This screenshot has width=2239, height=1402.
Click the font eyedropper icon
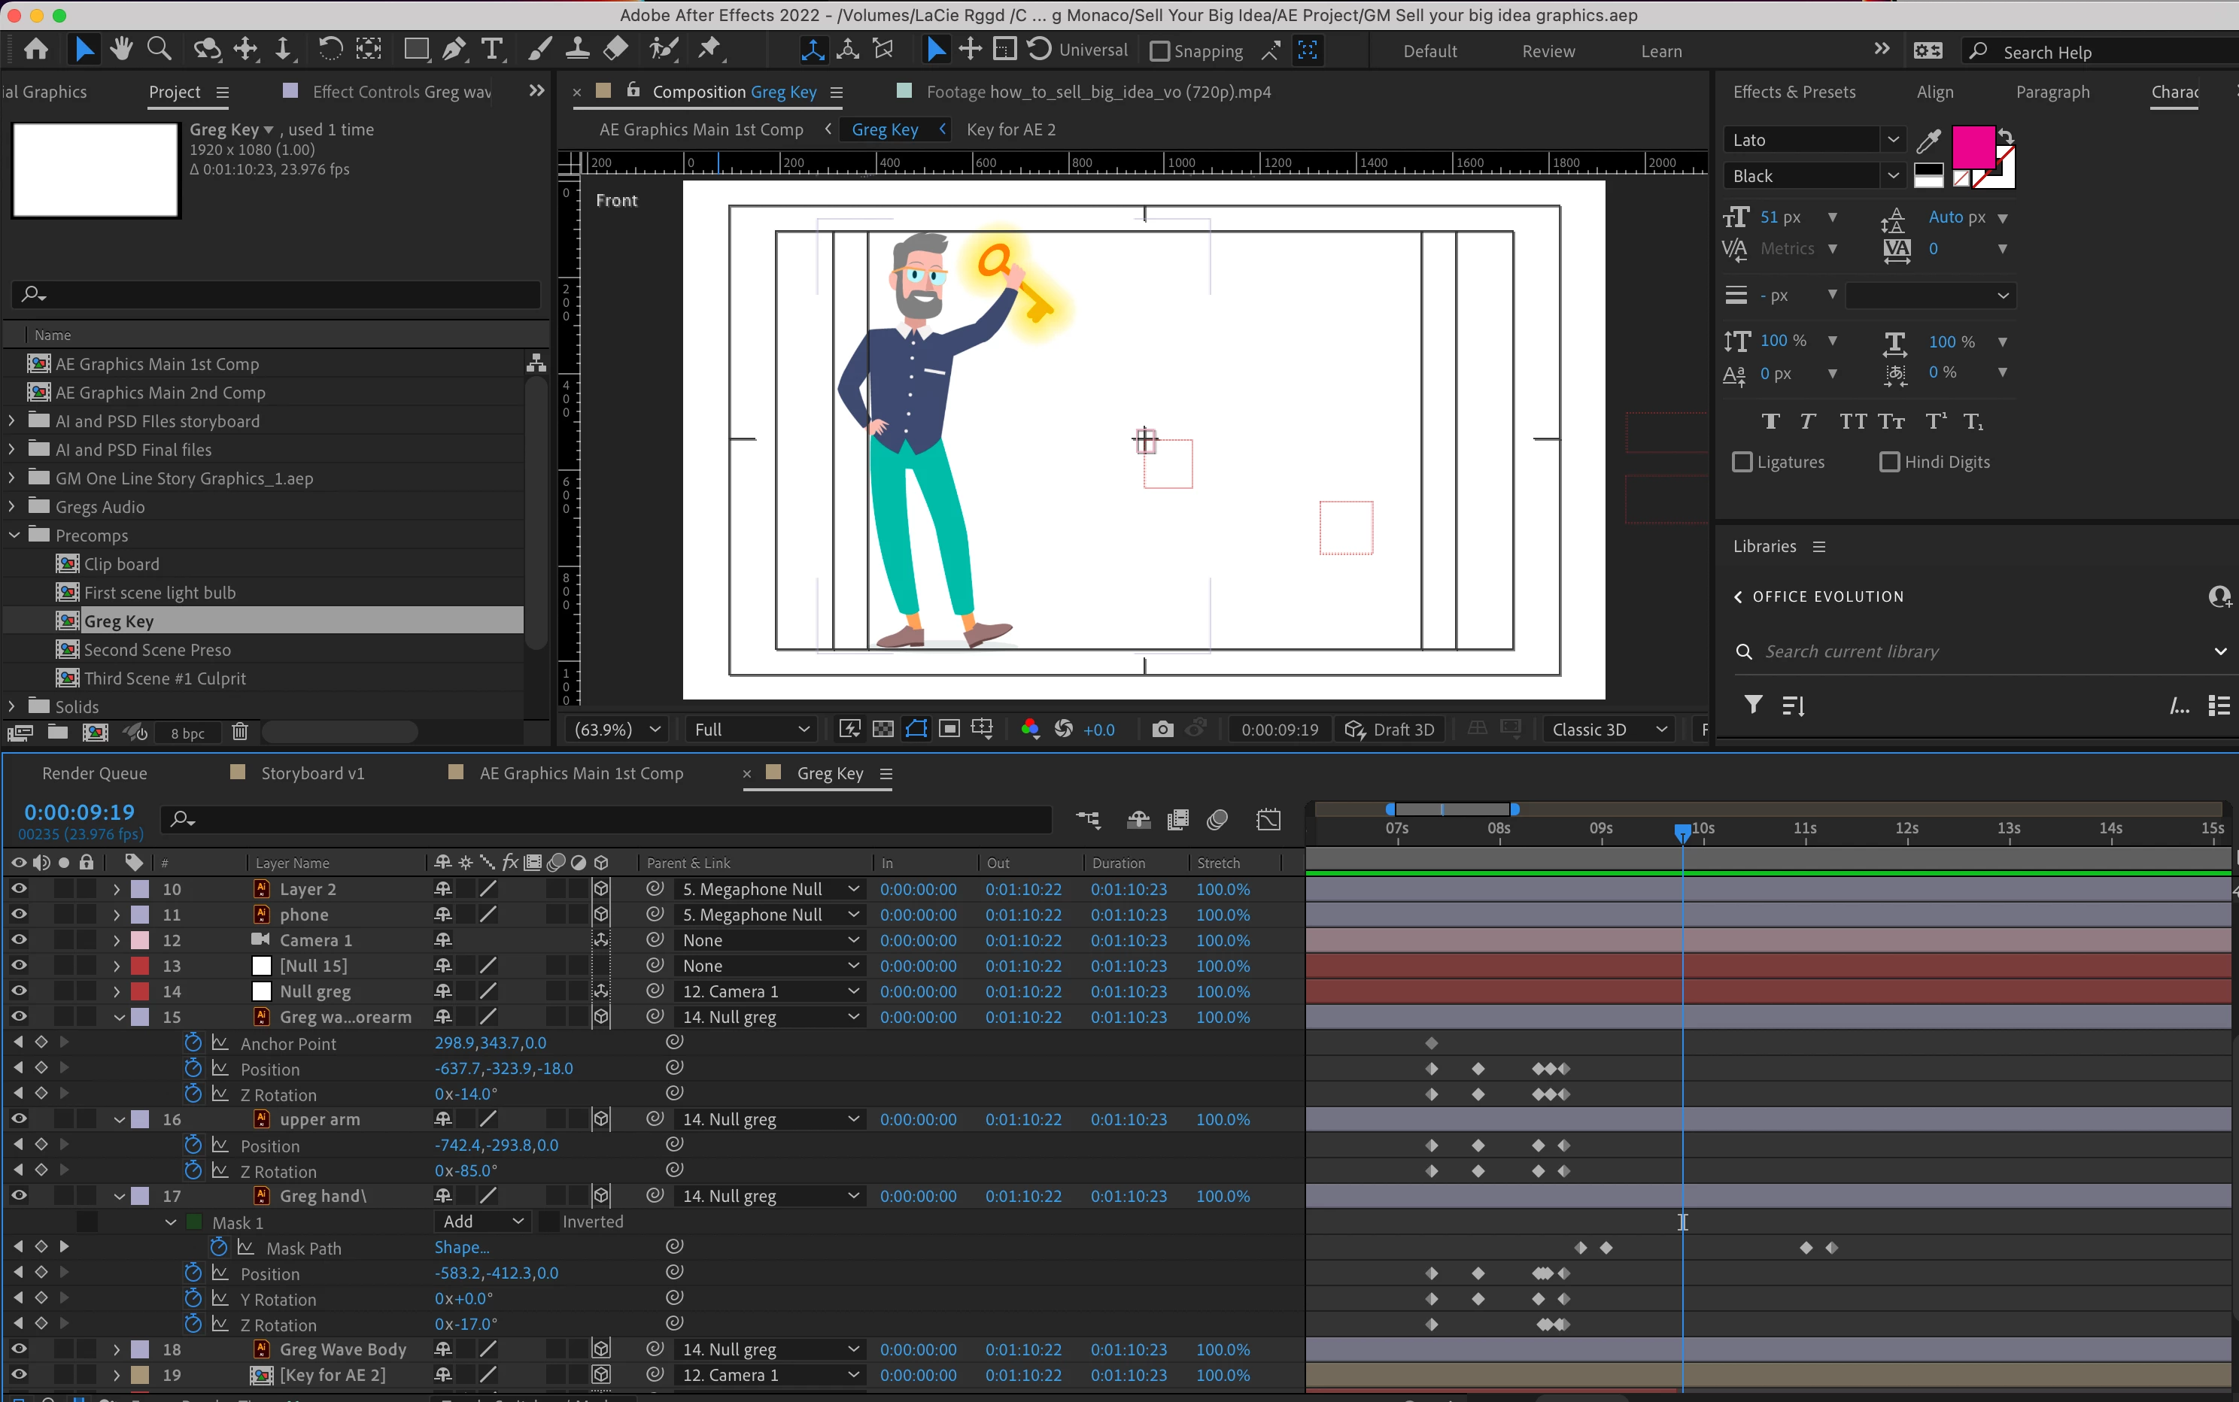pyautogui.click(x=1928, y=141)
